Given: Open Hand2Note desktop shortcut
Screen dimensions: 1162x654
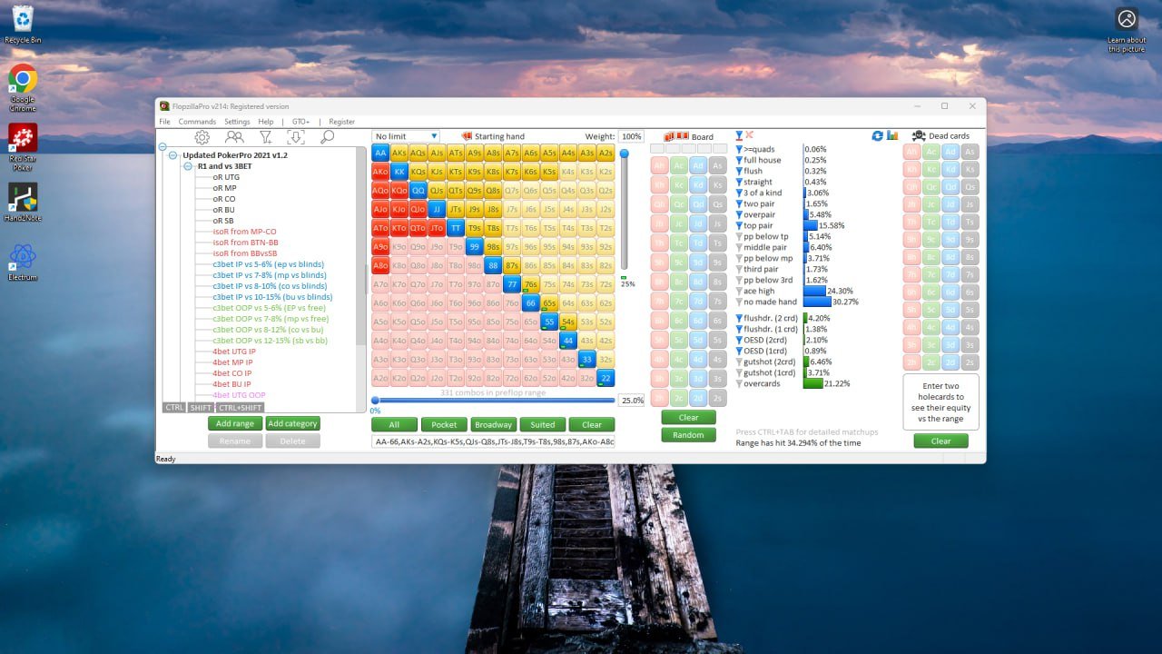Looking at the screenshot, I should (x=23, y=203).
